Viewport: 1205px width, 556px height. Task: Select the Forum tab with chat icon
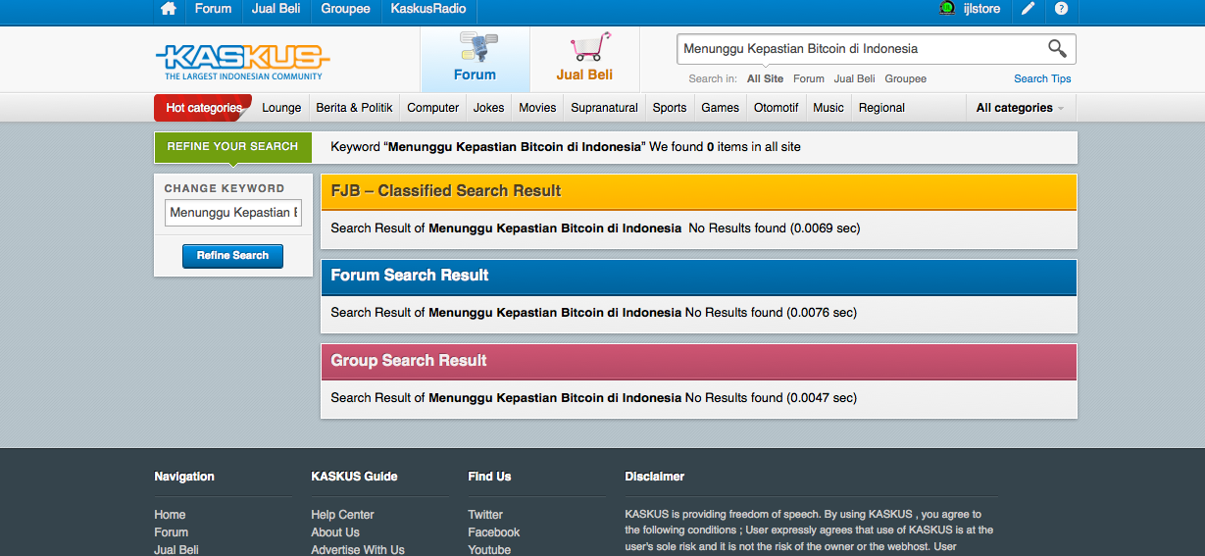[475, 59]
